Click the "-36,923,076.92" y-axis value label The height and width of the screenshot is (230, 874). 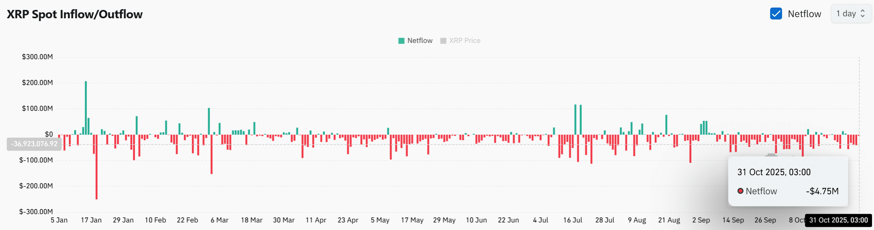pyautogui.click(x=34, y=144)
